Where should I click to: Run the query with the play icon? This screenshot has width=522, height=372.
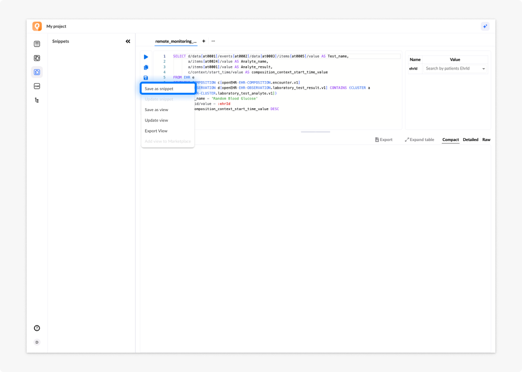click(146, 57)
